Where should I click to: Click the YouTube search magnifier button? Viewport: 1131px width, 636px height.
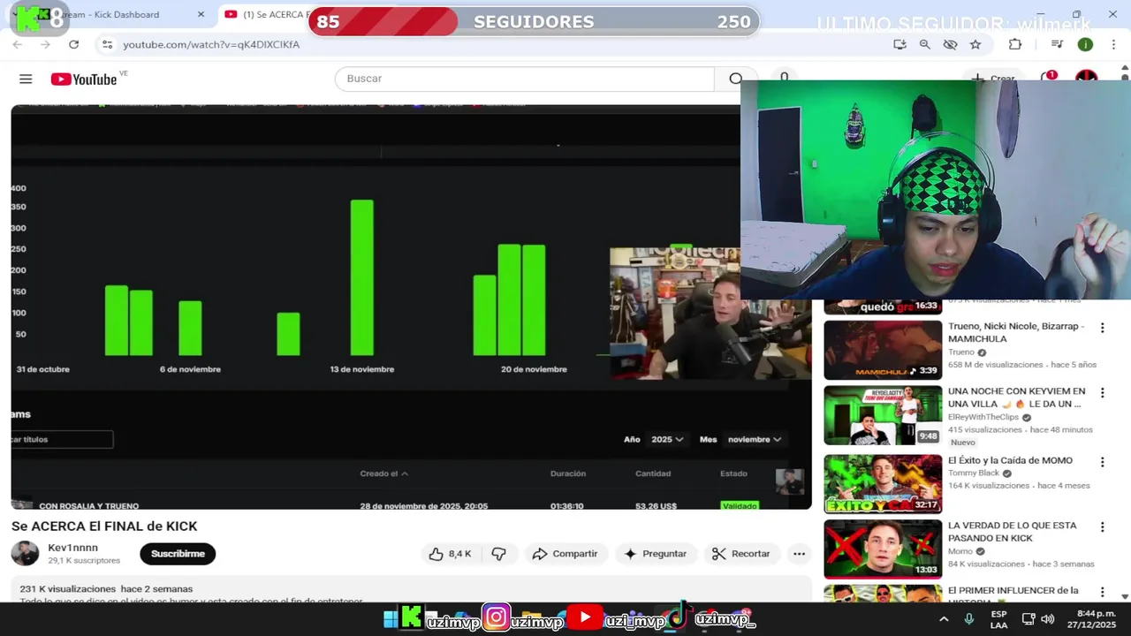click(x=735, y=79)
